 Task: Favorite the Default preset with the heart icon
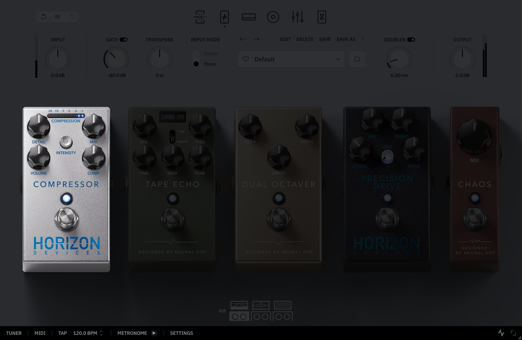246,59
